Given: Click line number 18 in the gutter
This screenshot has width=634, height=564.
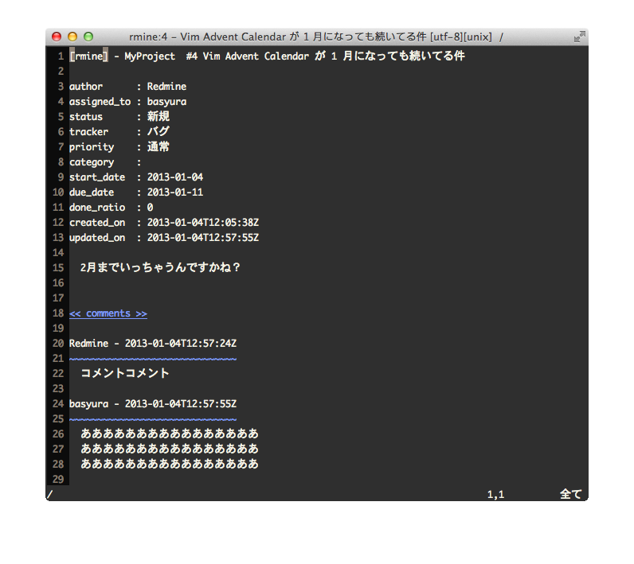Looking at the screenshot, I should (x=58, y=313).
